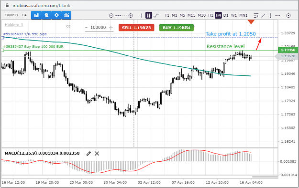
Task: Click the orange triangle marker at the chart top
Action: (251, 22)
